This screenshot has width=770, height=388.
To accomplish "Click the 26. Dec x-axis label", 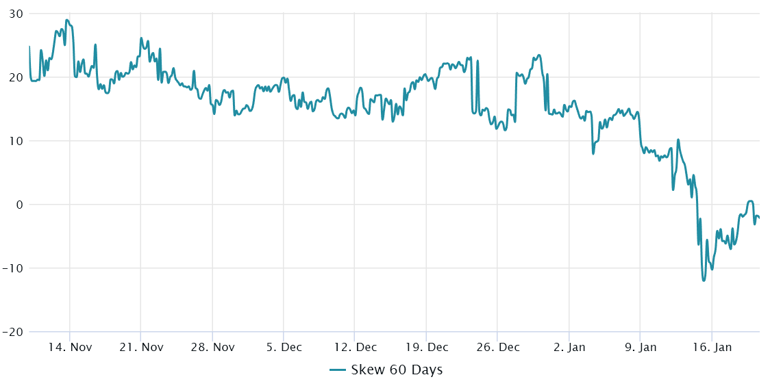I will tap(497, 348).
